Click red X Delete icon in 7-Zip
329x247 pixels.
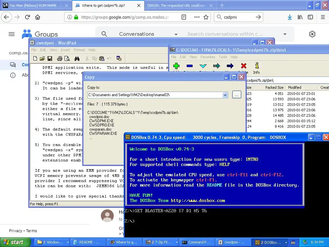[244, 66]
